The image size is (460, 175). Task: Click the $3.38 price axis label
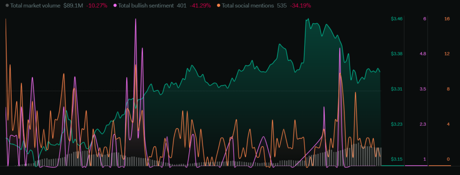coord(397,54)
